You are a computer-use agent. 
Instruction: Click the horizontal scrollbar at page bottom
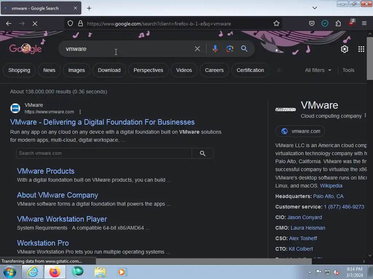204,261
